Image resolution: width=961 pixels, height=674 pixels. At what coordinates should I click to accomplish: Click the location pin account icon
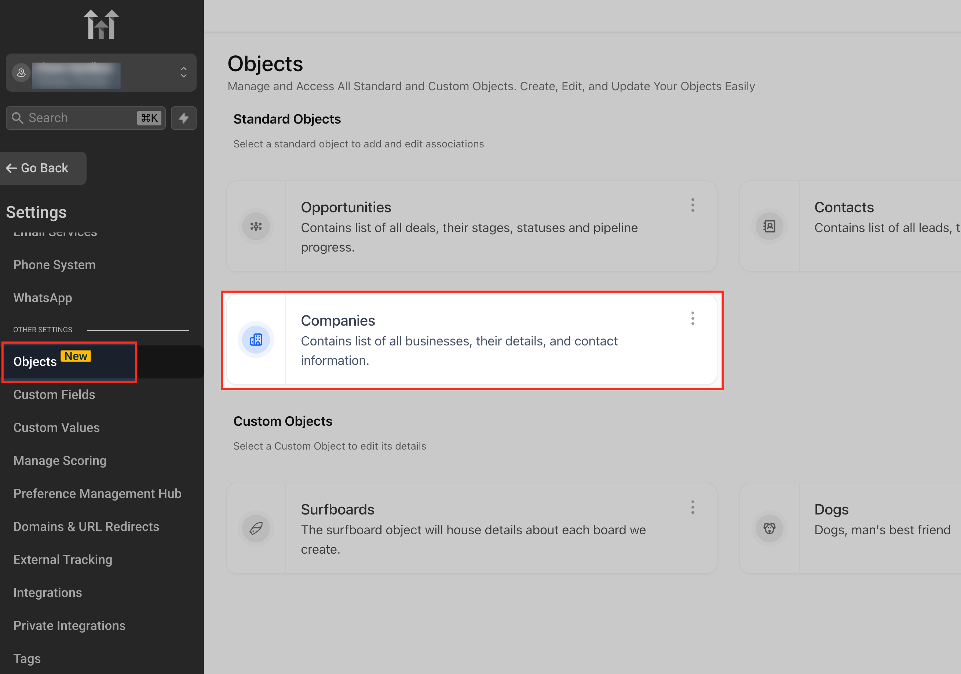point(21,73)
